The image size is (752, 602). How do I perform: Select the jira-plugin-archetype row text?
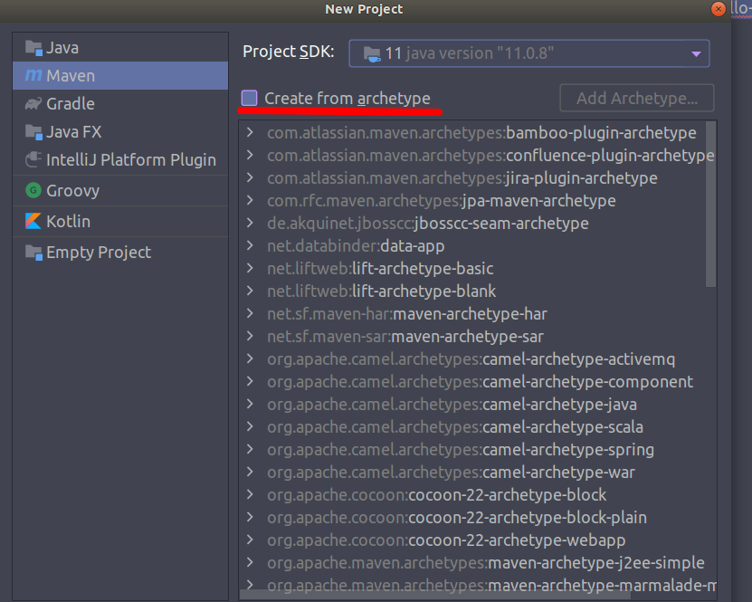462,177
